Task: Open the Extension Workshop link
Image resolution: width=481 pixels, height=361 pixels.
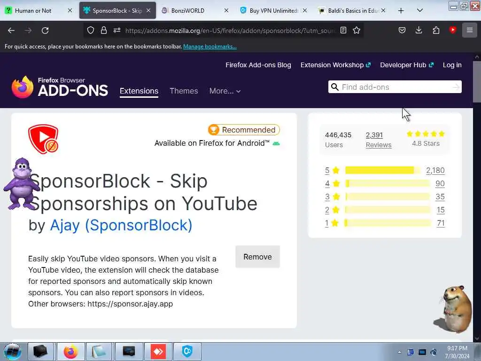Action: coord(335,65)
